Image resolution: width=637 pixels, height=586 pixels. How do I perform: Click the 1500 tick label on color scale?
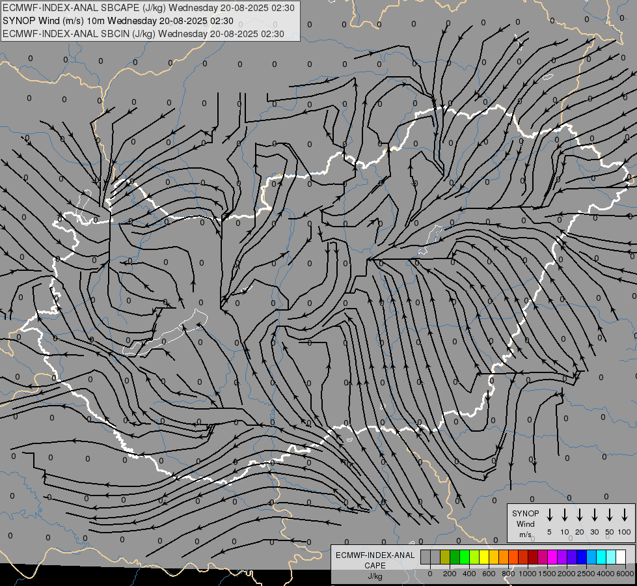547,574
